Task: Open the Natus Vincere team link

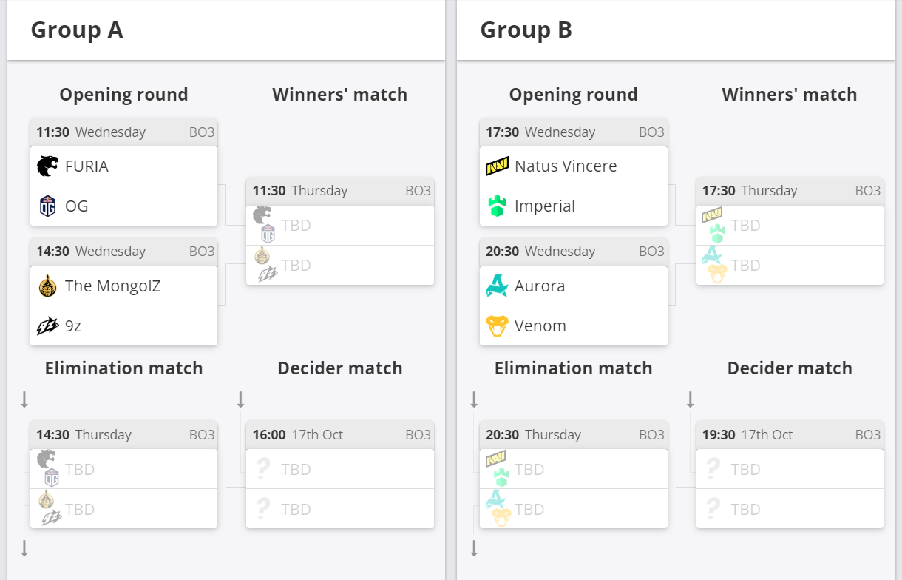Action: click(x=566, y=166)
